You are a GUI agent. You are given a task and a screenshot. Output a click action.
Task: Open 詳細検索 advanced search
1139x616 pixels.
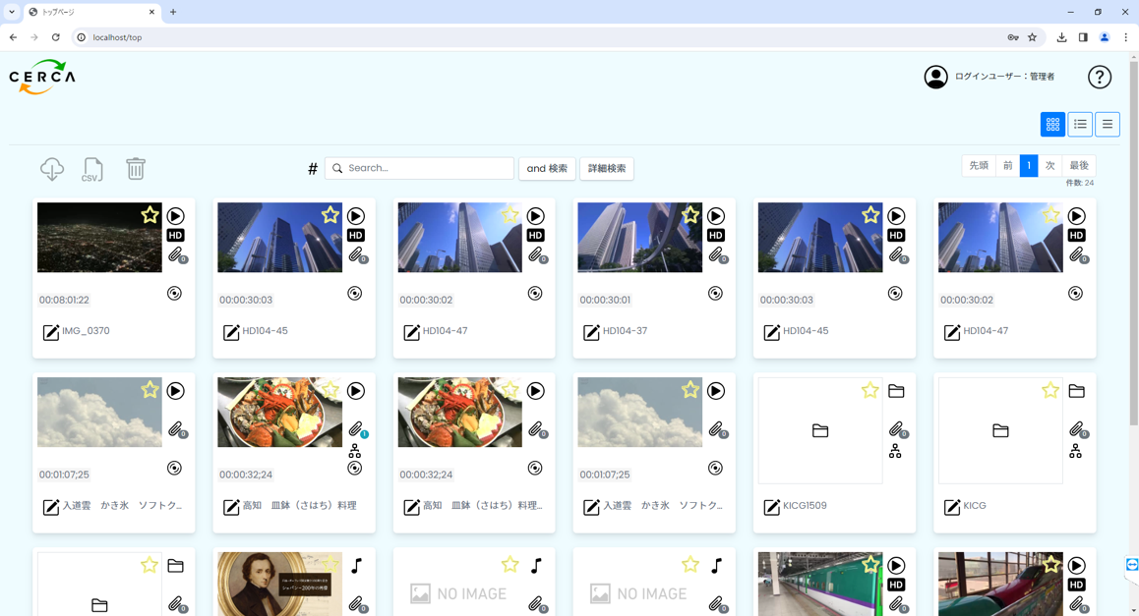pyautogui.click(x=607, y=169)
